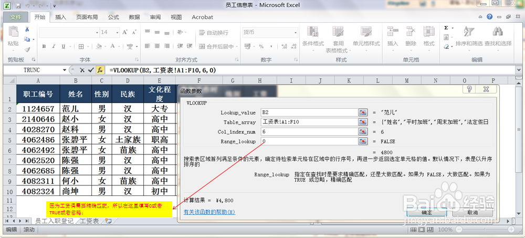Switch to 审阅 ribbon tab

click(x=155, y=17)
